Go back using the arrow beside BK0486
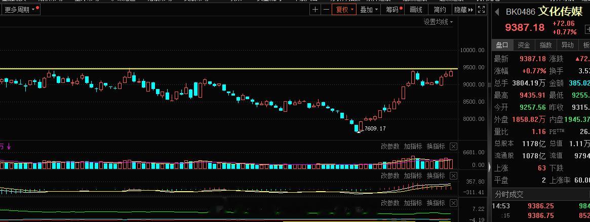590x222 pixels. pos(497,12)
